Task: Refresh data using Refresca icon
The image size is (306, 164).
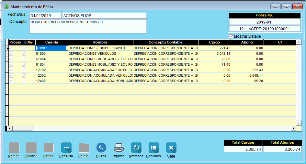Action: tap(136, 148)
